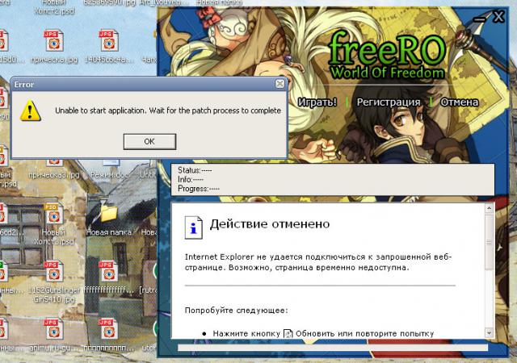Select the Новый Холст2.psd label at desktop top

[54, 7]
